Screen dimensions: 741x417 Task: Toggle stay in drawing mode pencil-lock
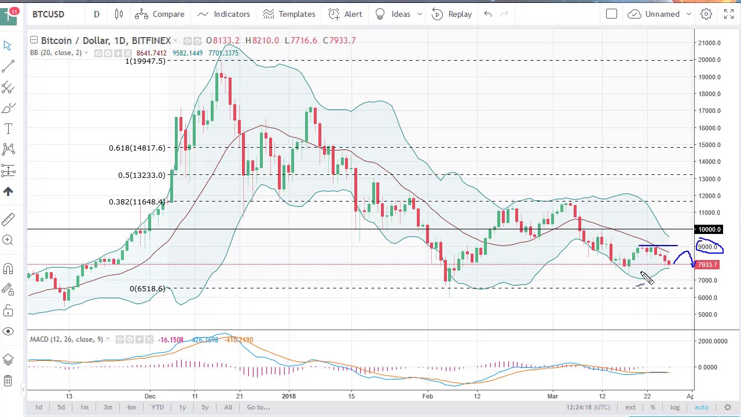coord(8,289)
